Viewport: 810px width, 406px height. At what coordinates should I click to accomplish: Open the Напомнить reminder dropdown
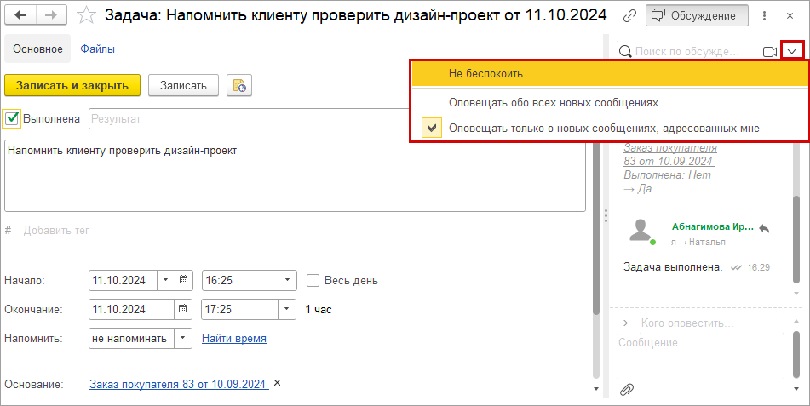point(184,338)
